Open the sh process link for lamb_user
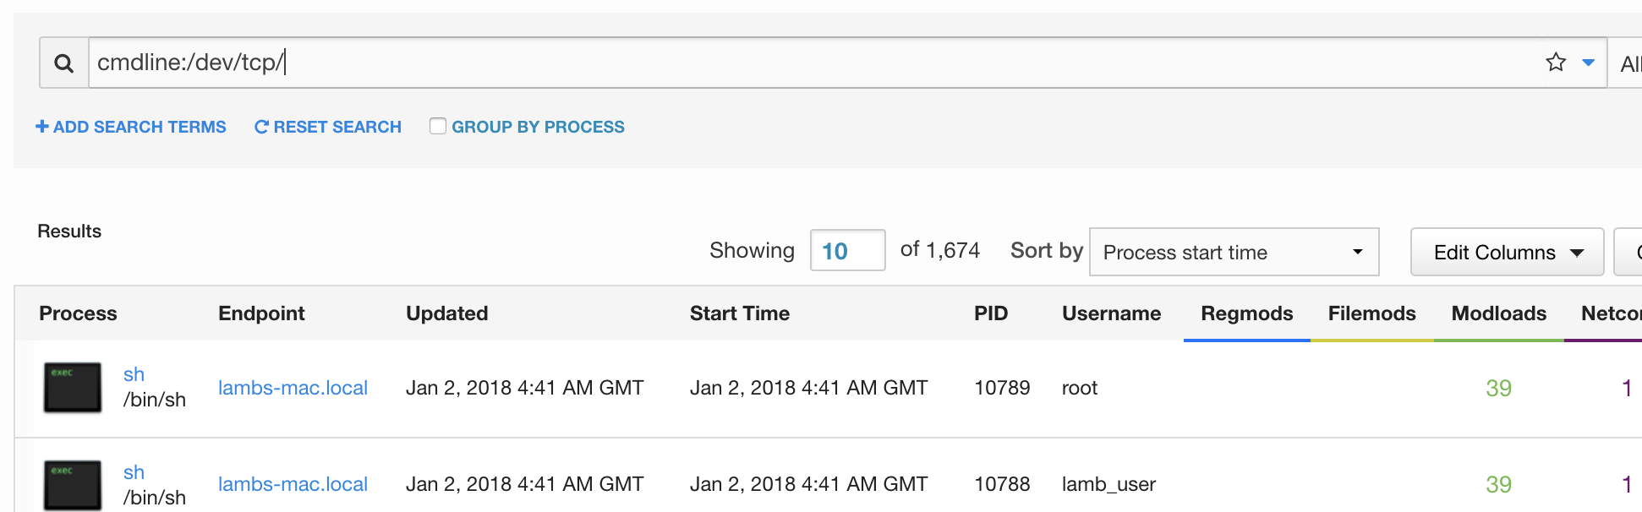The width and height of the screenshot is (1642, 512). point(134,472)
